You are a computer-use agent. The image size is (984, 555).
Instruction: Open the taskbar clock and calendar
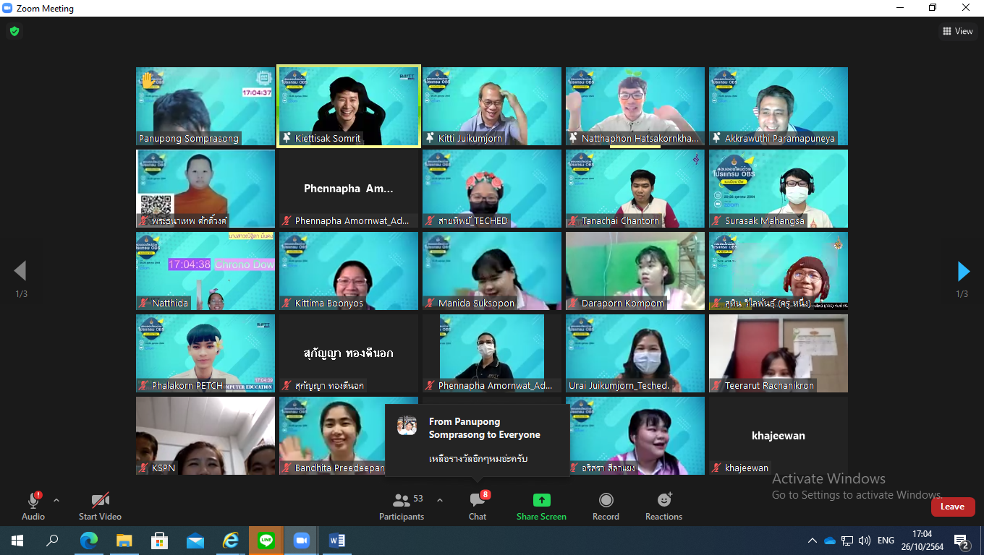(922, 541)
